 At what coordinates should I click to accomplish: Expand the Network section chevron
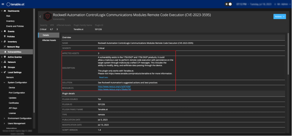2,62
